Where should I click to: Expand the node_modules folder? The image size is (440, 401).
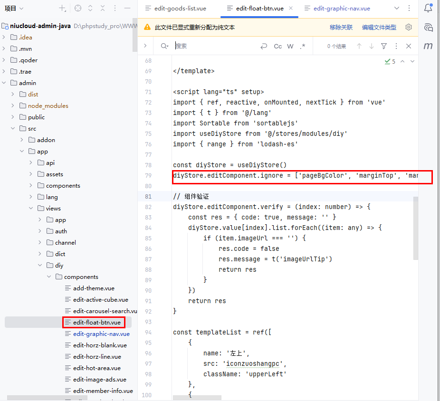coord(13,105)
